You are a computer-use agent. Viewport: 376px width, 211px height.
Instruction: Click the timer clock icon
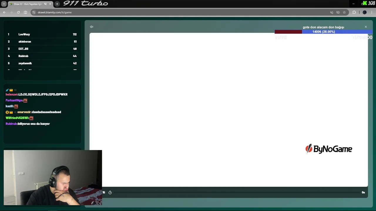[x=110, y=193]
